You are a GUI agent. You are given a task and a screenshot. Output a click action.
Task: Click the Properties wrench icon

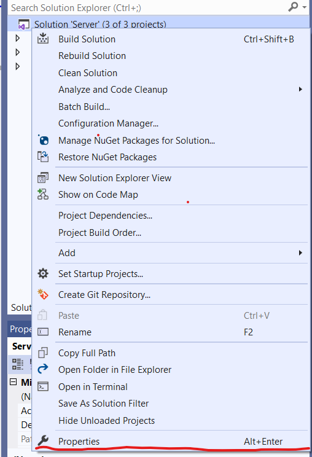[x=43, y=440]
